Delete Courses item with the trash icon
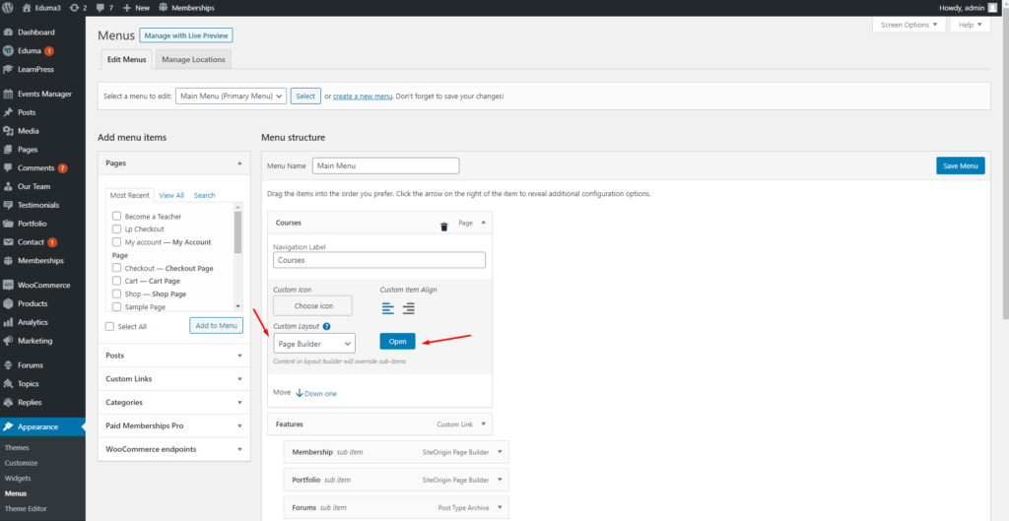The image size is (1009, 521). pyautogui.click(x=444, y=227)
